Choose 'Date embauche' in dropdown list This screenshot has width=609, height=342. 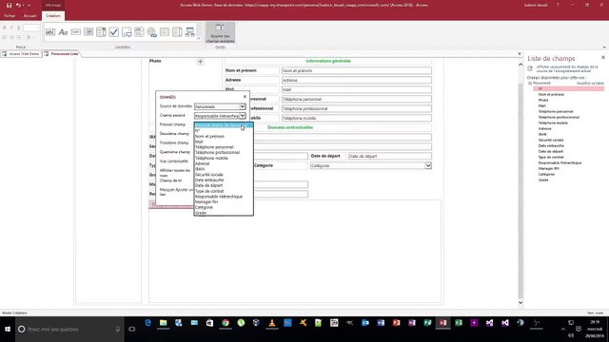[224, 180]
